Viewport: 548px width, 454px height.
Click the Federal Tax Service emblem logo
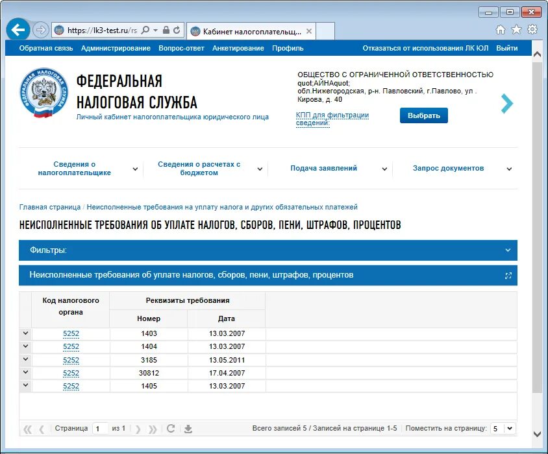[x=44, y=93]
